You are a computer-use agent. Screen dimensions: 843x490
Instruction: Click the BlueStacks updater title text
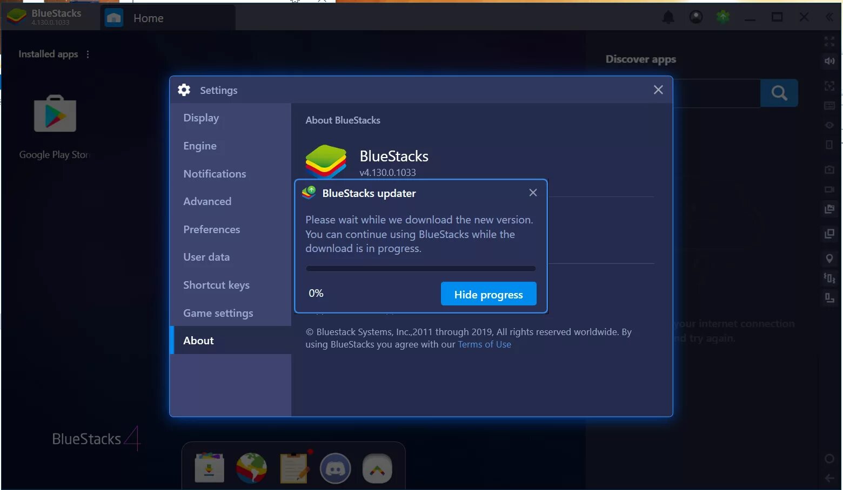point(369,193)
